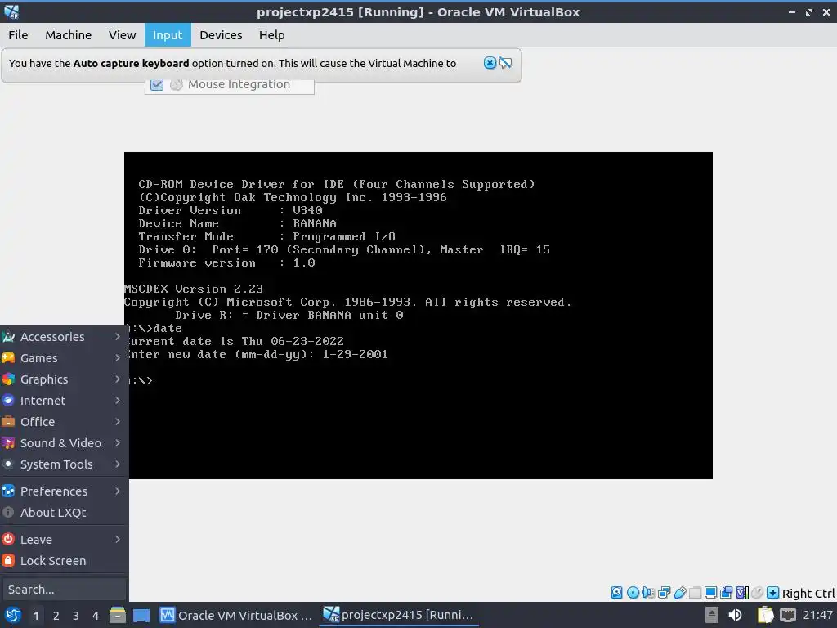Expand the Graphics submenu
The image size is (837, 628).
pyautogui.click(x=63, y=379)
